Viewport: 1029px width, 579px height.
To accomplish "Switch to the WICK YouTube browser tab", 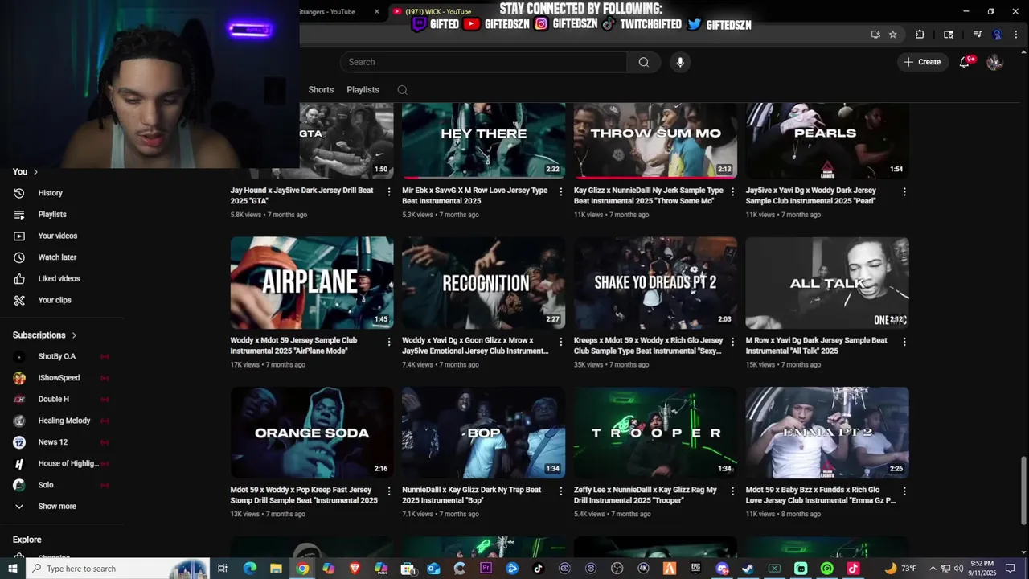I will click(438, 12).
